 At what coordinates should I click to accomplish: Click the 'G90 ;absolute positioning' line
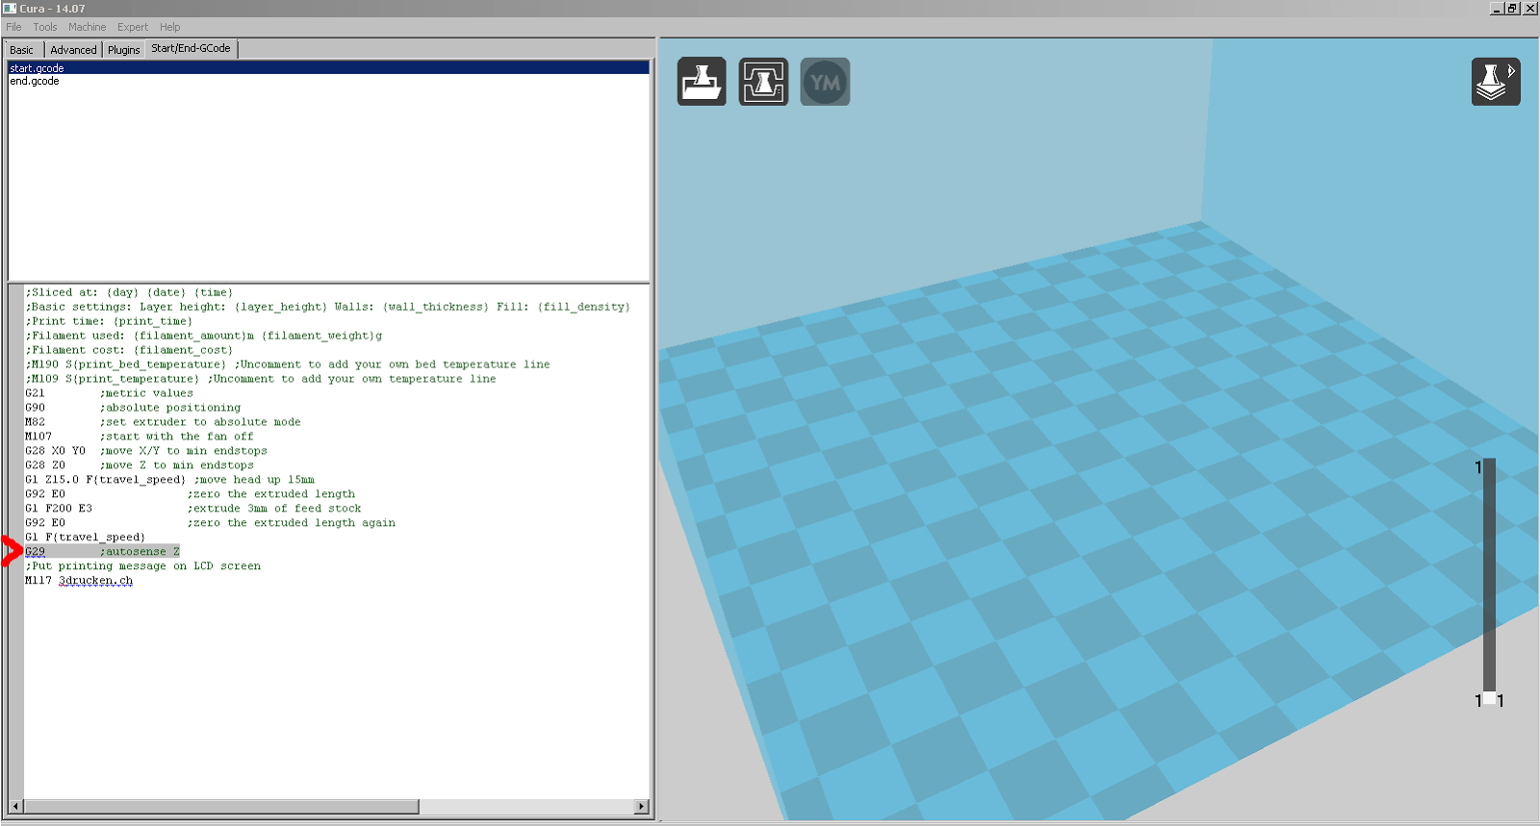(133, 408)
